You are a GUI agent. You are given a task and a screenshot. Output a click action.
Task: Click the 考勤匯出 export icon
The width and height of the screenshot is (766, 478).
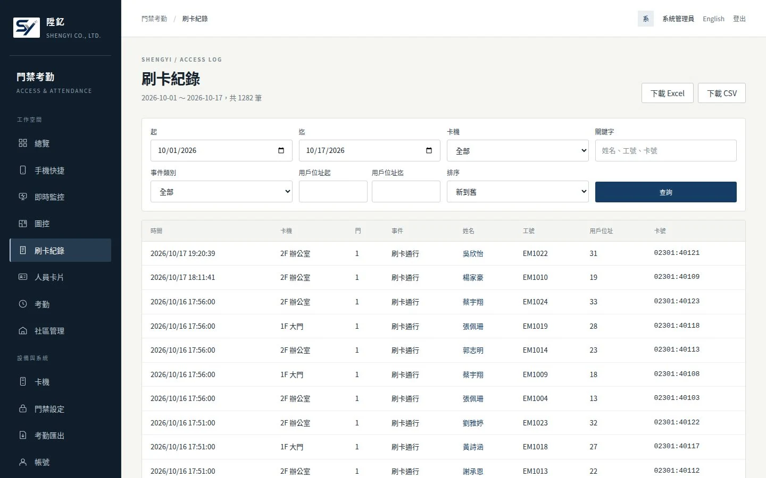point(23,435)
